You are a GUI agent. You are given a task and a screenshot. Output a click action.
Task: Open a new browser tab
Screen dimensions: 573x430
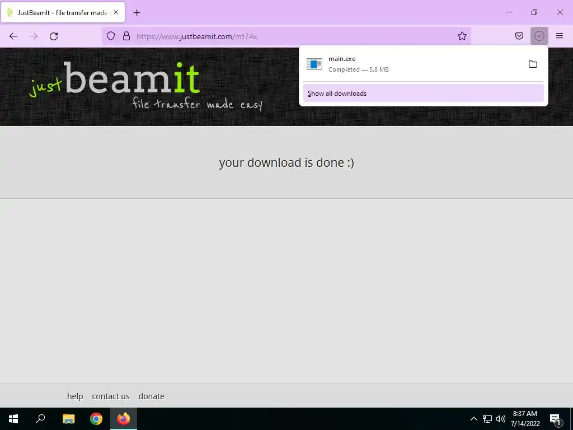tap(137, 13)
